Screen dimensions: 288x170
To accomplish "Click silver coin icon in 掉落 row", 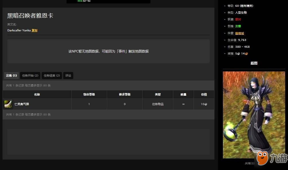I will pyautogui.click(x=239, y=54).
